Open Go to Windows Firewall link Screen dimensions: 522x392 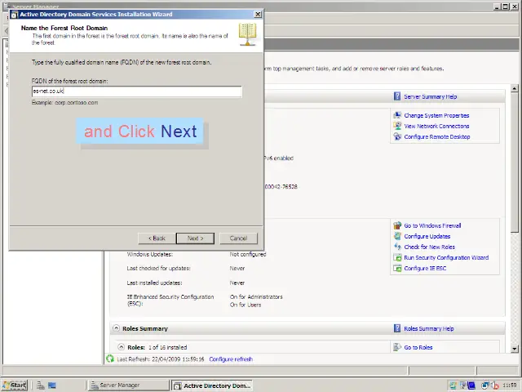[x=432, y=225]
